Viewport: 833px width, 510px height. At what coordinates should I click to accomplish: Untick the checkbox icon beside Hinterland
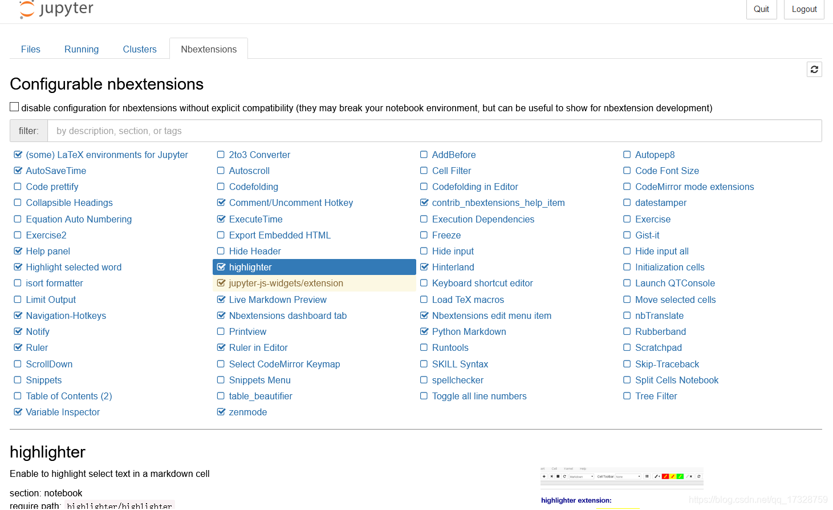coord(424,267)
